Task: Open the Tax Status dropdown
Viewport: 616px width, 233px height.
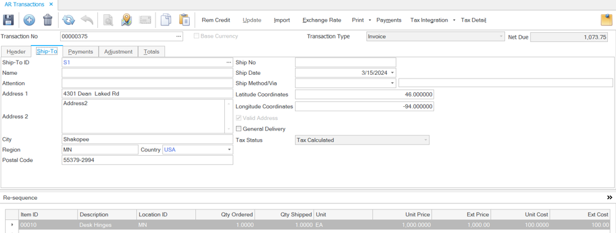Action: (426, 140)
